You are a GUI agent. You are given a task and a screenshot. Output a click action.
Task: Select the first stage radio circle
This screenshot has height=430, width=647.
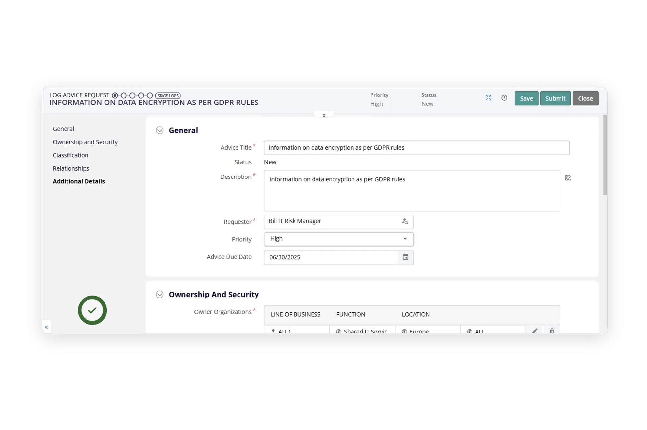115,95
